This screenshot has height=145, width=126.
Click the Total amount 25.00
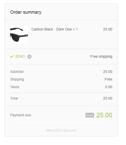pos(108,98)
